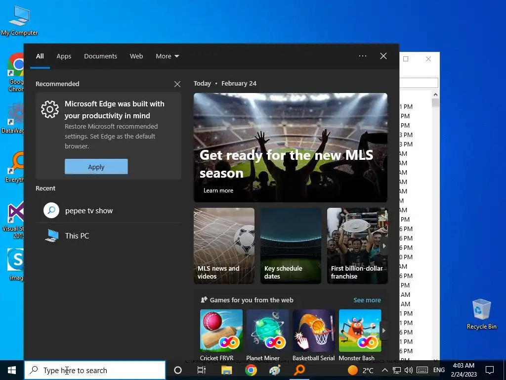Click the background window's search field

(419, 83)
